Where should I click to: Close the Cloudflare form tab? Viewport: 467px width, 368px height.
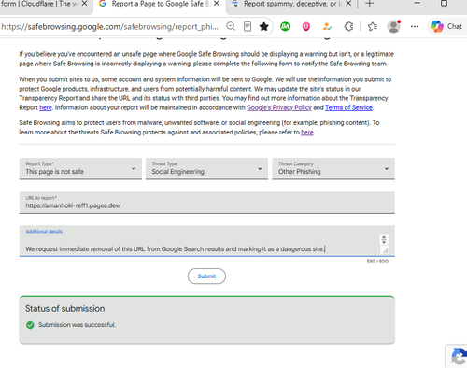(x=84, y=4)
